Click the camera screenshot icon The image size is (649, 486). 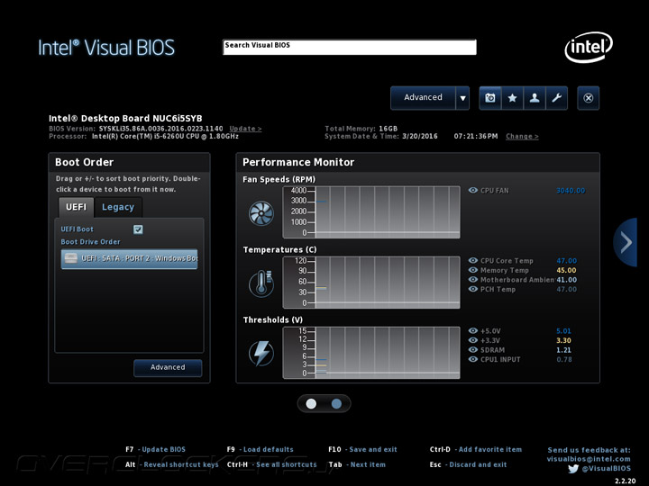490,98
